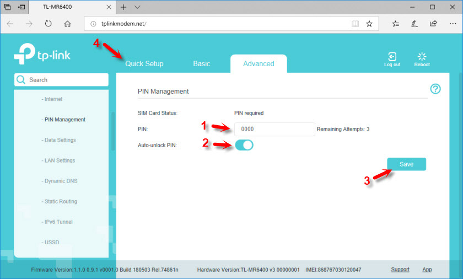Toggle the Auto-unlock PIN switch
This screenshot has height=279, width=463.
tap(244, 145)
